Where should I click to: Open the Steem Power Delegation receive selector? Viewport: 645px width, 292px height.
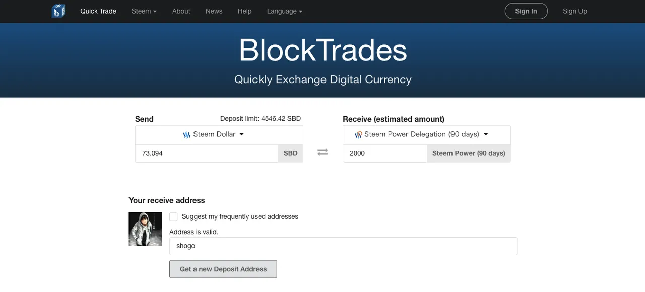(427, 135)
